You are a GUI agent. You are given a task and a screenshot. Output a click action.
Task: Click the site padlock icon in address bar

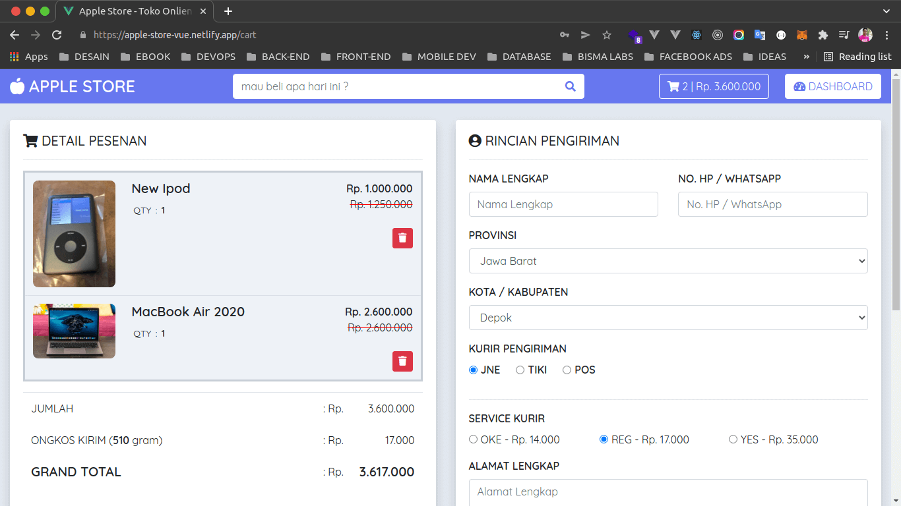pyautogui.click(x=82, y=35)
